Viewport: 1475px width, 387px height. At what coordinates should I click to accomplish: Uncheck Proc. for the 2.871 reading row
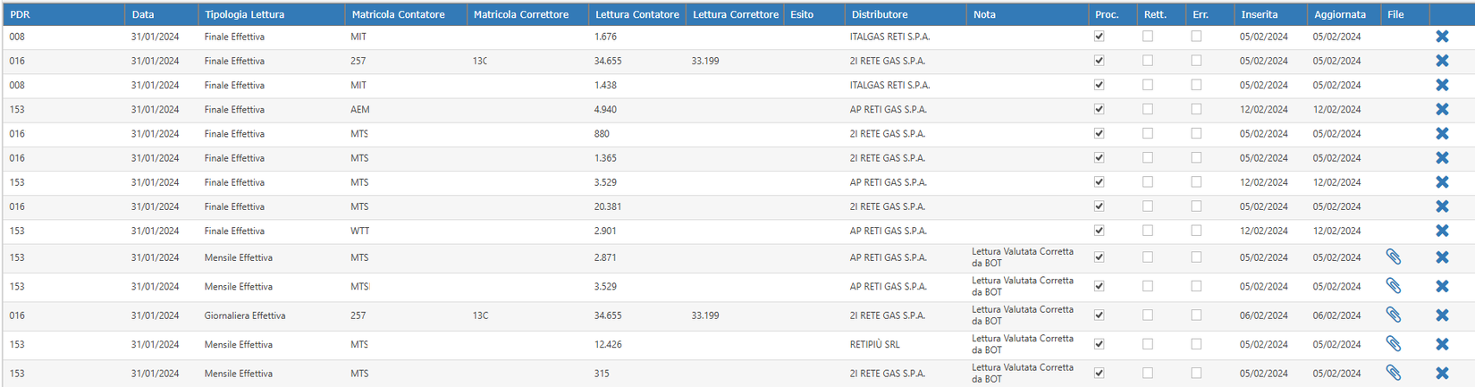[1100, 257]
